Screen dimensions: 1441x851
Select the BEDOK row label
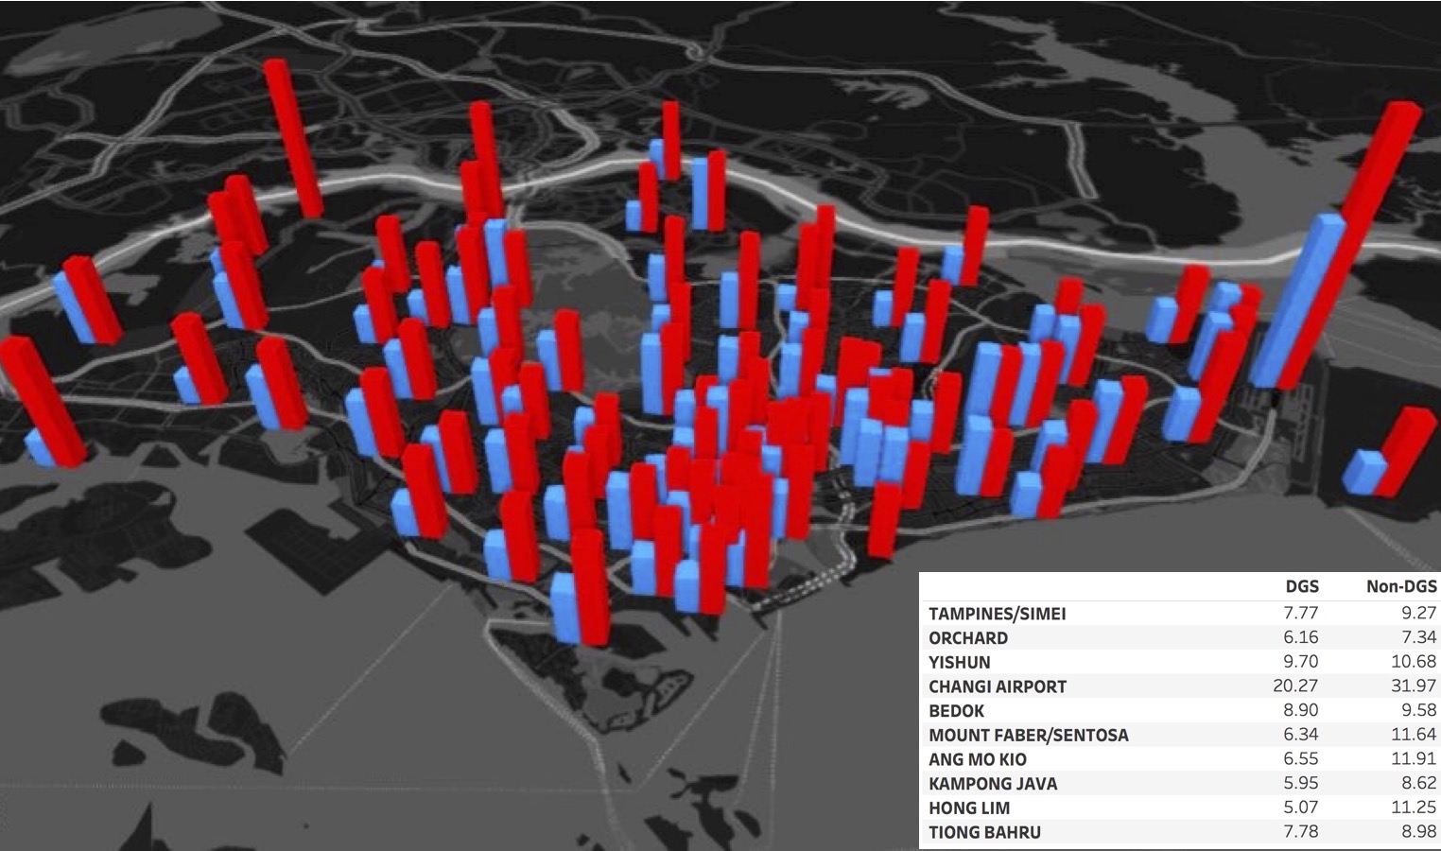coord(956,711)
